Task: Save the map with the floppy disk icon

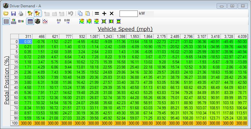Action: click(x=13, y=13)
